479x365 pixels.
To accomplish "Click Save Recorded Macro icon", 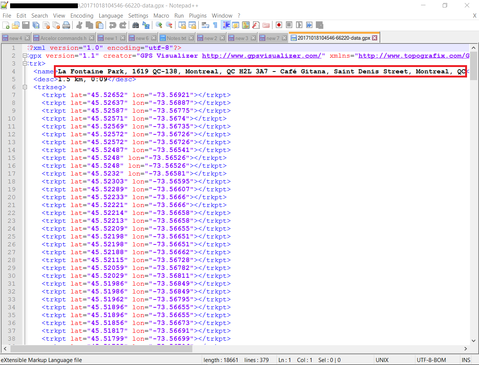I will click(319, 25).
